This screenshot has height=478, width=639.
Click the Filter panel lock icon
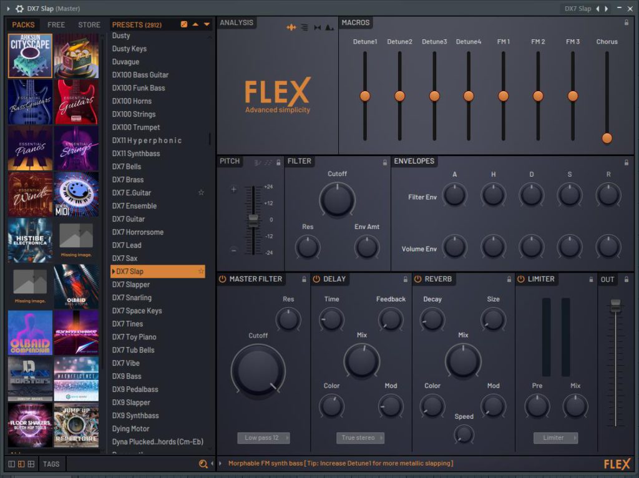[x=385, y=162]
